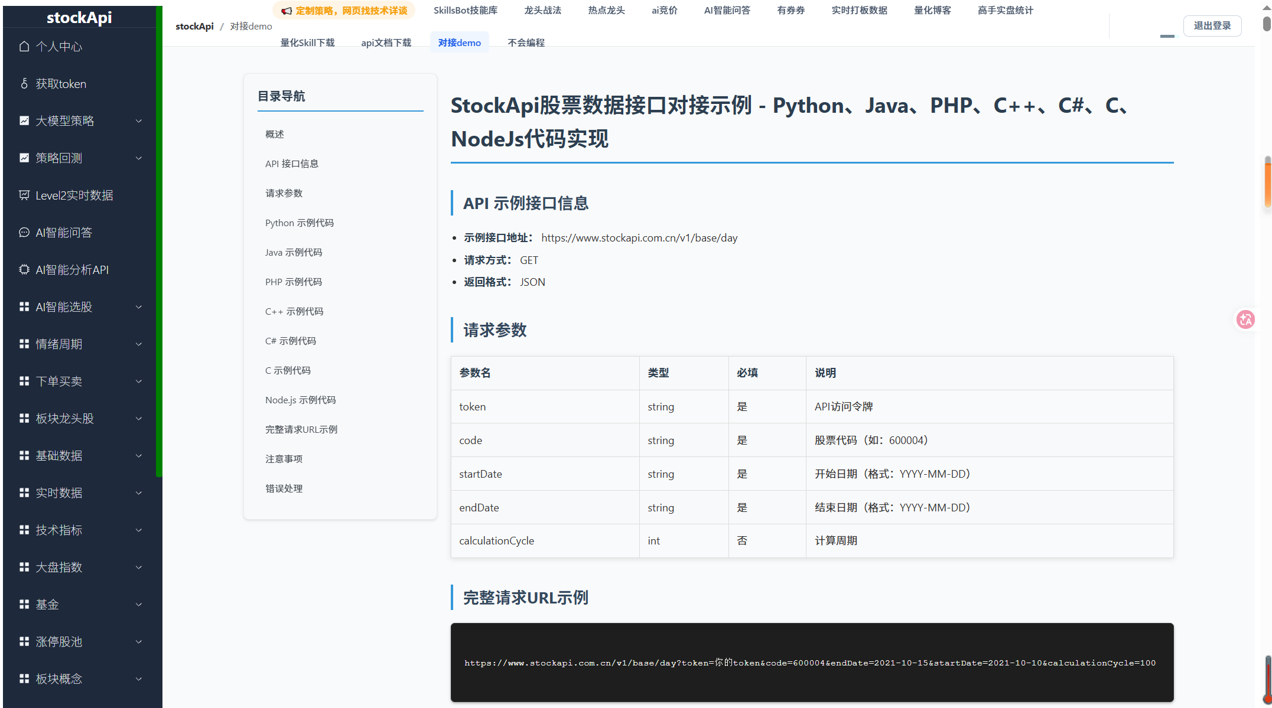Click the full request URL in the code block

coord(810,663)
